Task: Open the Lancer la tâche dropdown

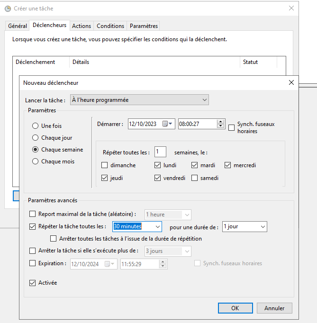Action: point(139,100)
